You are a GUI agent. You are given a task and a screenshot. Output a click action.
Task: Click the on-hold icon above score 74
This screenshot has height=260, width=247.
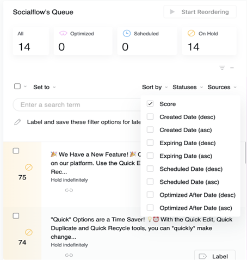29,232
